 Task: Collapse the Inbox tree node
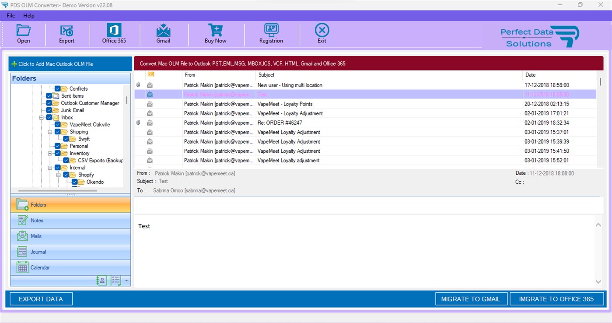coord(42,117)
